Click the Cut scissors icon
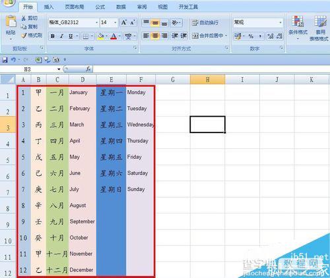Screen dimensions: 330x278 coord(24,18)
